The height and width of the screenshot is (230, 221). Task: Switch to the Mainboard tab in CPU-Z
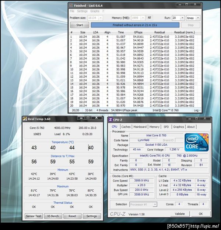pyautogui.click(x=140, y=127)
